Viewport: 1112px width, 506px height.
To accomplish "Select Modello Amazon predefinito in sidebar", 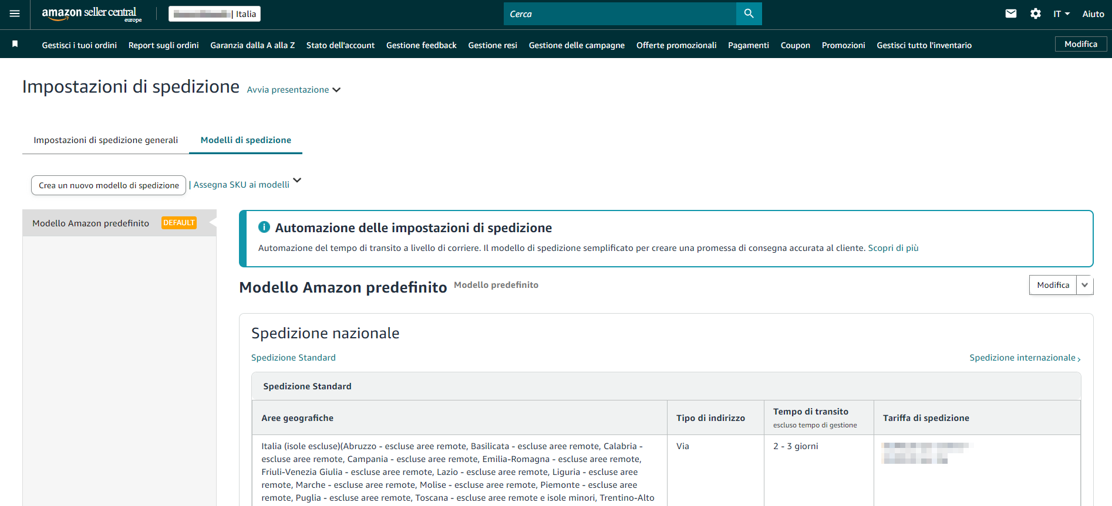I will click(91, 223).
